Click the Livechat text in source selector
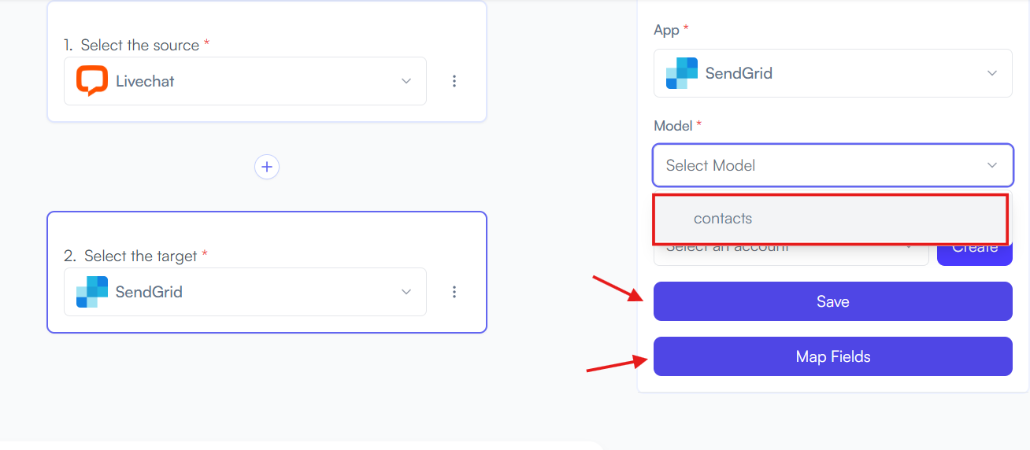 (x=145, y=81)
